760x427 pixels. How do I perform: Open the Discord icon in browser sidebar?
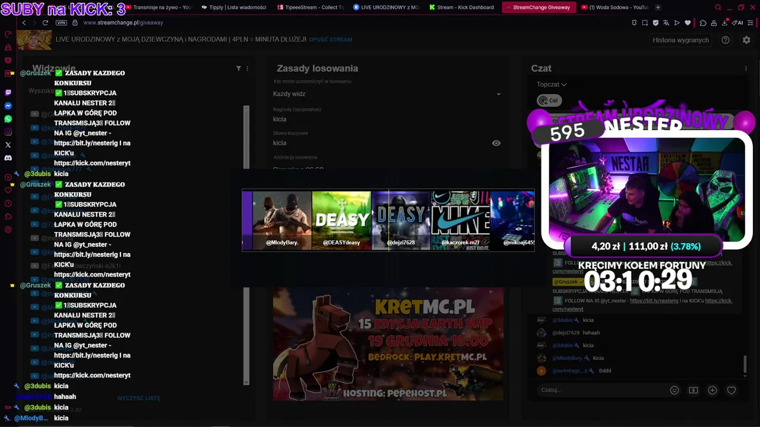pos(8,158)
